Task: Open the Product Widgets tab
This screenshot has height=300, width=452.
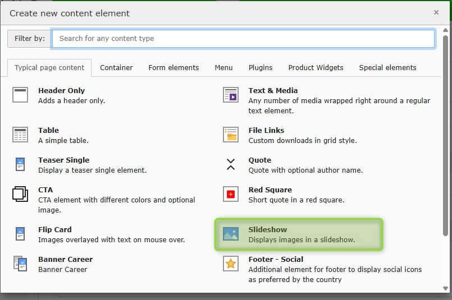Action: (316, 68)
